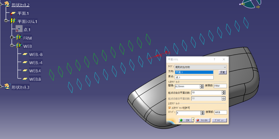
Task: Select 点.1 label in tree
Action: tap(27, 30)
